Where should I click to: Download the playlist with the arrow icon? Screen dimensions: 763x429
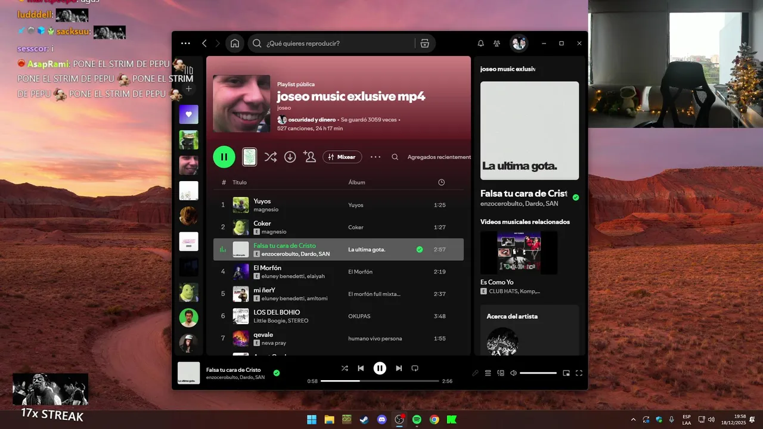pyautogui.click(x=290, y=157)
